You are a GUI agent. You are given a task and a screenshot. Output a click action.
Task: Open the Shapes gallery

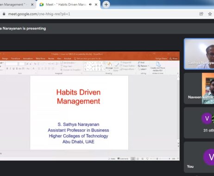pyautogui.click(x=94, y=66)
